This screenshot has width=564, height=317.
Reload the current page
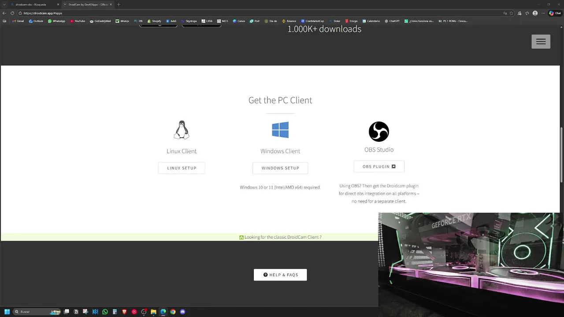pos(12,13)
